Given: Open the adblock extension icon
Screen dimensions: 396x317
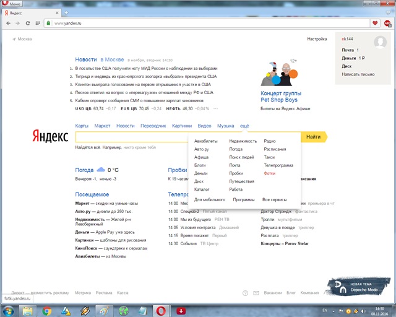Looking at the screenshot, I should point(388,24).
